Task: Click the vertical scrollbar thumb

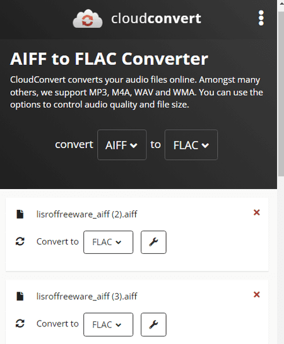Action: [281, 94]
